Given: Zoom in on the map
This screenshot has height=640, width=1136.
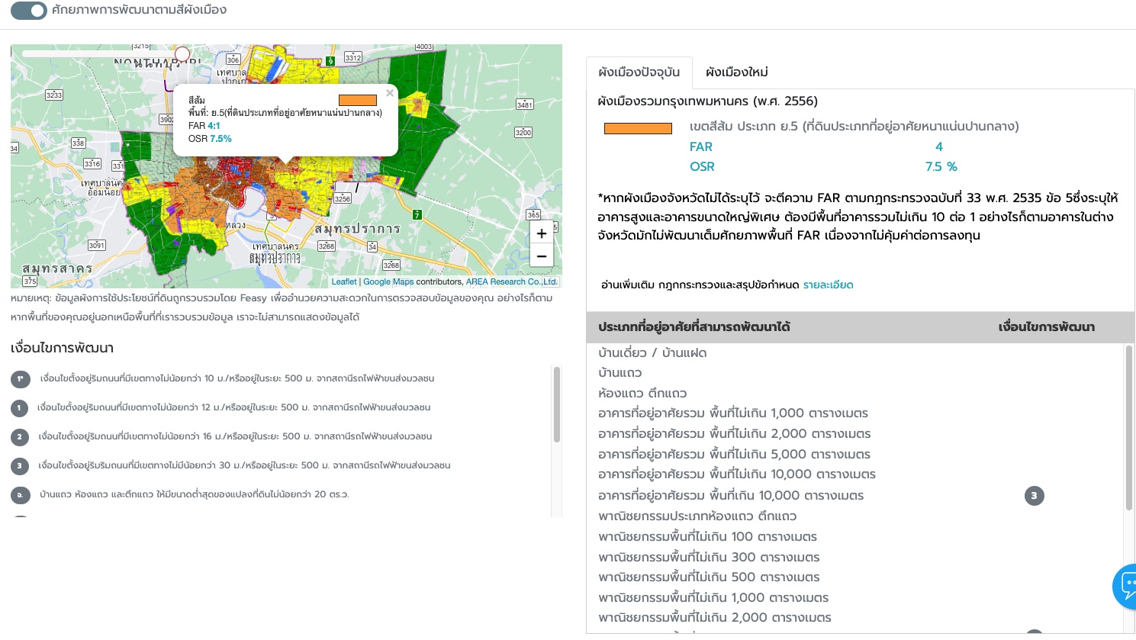Looking at the screenshot, I should click(x=541, y=233).
